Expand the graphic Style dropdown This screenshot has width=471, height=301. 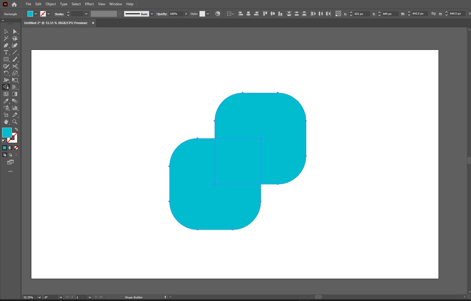point(208,14)
